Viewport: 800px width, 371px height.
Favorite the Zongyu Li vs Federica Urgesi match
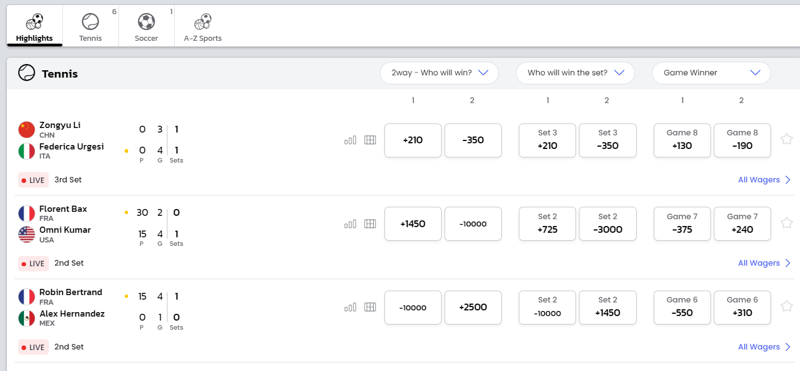(x=786, y=139)
